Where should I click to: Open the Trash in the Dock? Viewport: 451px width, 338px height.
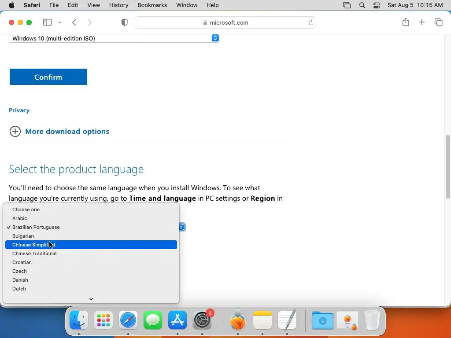coord(372,320)
